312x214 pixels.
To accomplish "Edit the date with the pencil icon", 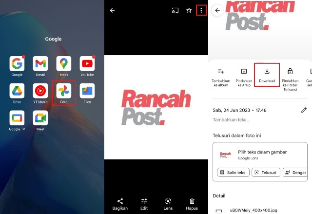I will click(x=304, y=110).
